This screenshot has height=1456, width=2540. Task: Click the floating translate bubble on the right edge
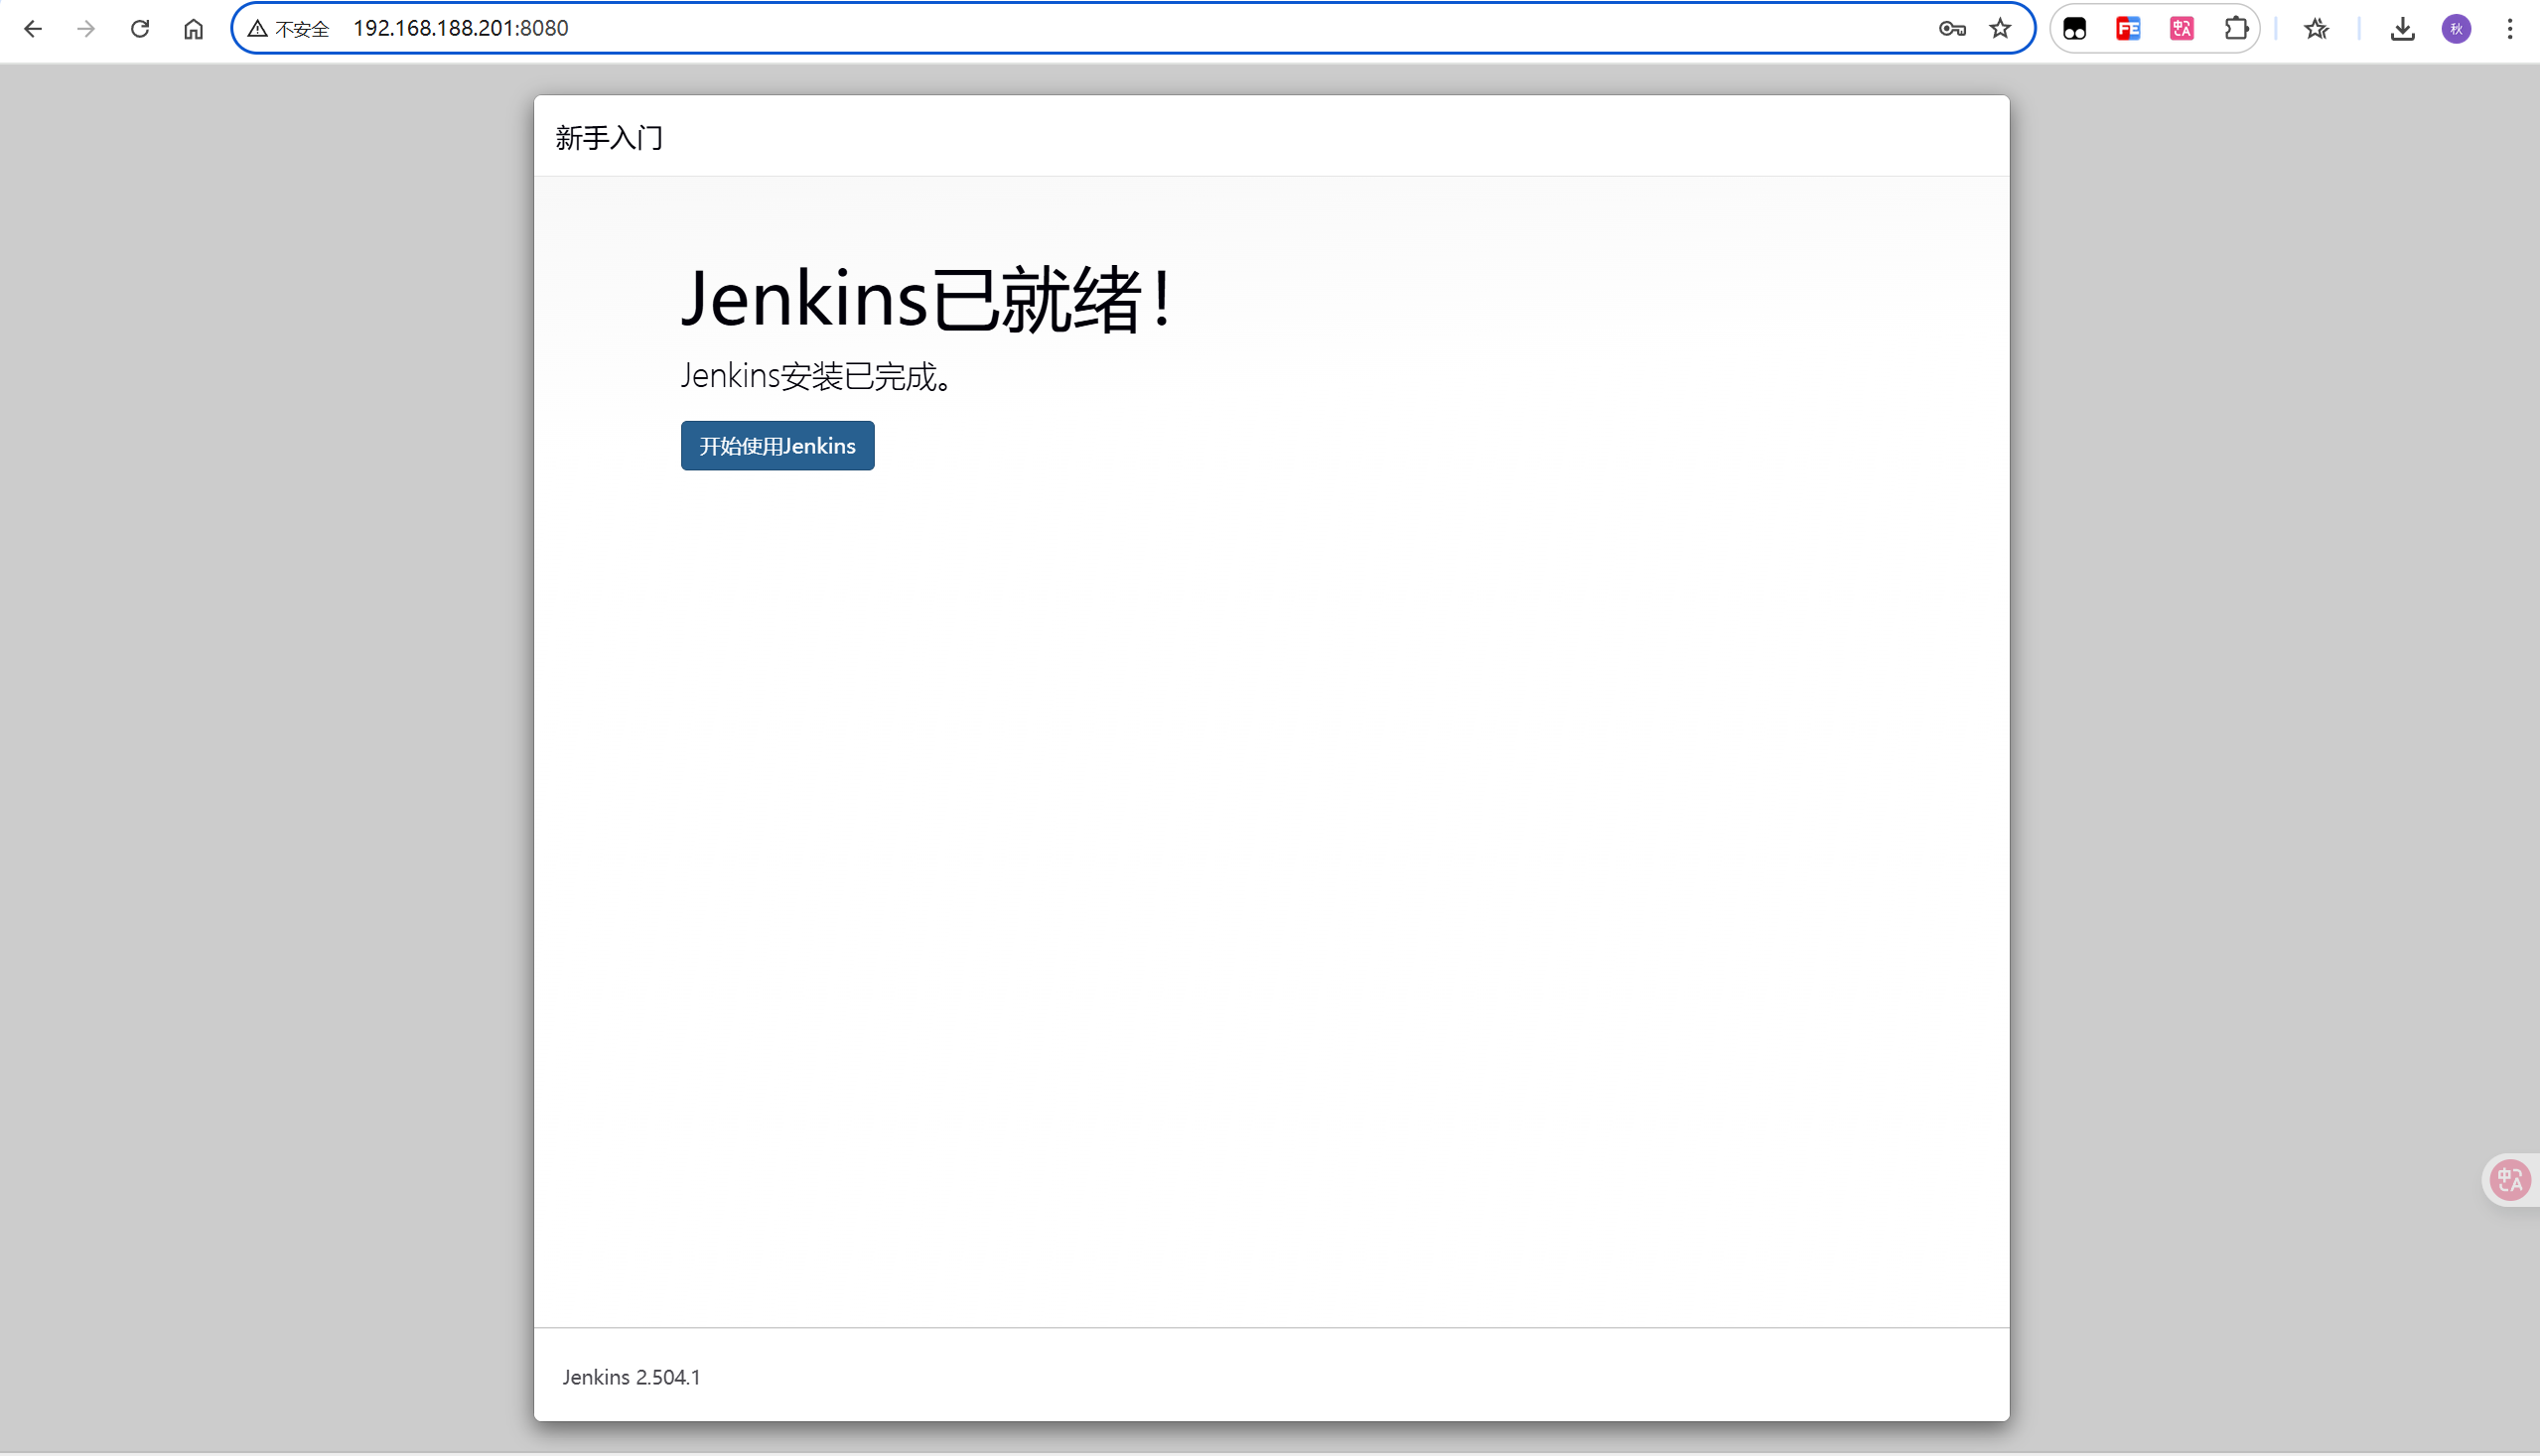(x=2510, y=1181)
